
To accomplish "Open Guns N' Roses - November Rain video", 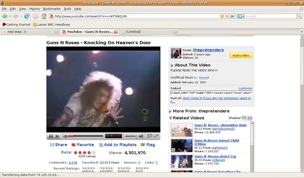I will pos(220,125).
